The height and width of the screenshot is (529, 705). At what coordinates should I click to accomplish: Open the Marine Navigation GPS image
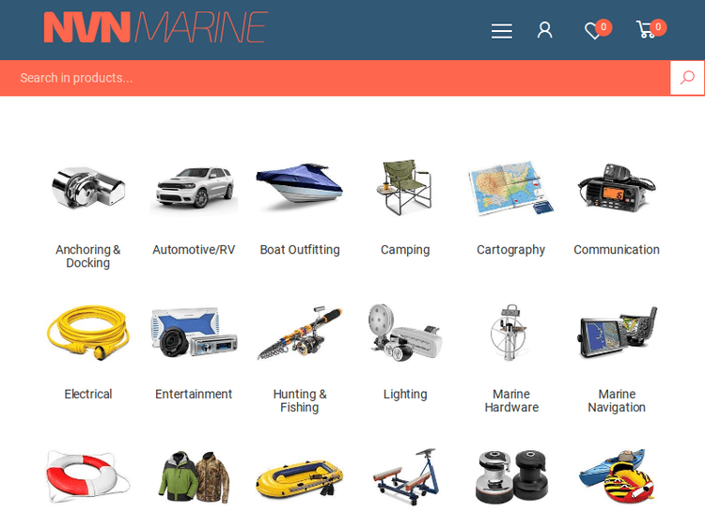(x=617, y=333)
